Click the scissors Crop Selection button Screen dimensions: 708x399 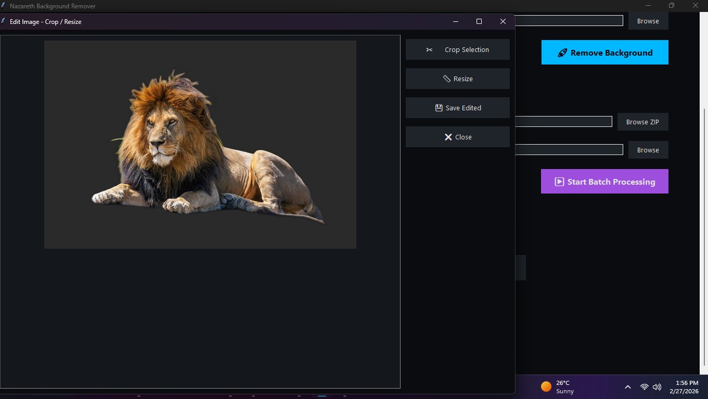[x=457, y=49]
